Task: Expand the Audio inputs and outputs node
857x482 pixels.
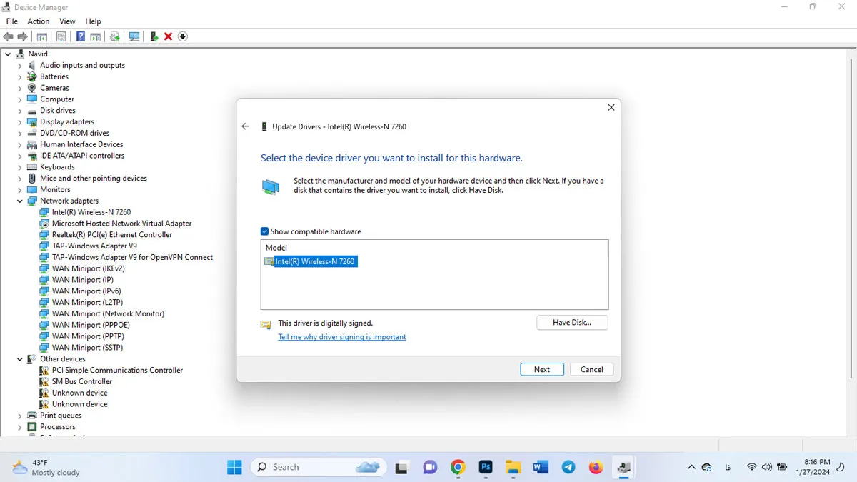Action: [x=20, y=65]
